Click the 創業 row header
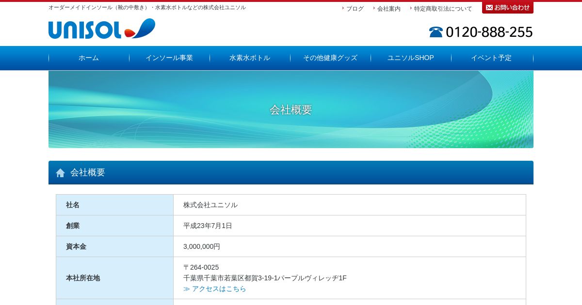Screen dimensions: 582x305 click(x=114, y=226)
